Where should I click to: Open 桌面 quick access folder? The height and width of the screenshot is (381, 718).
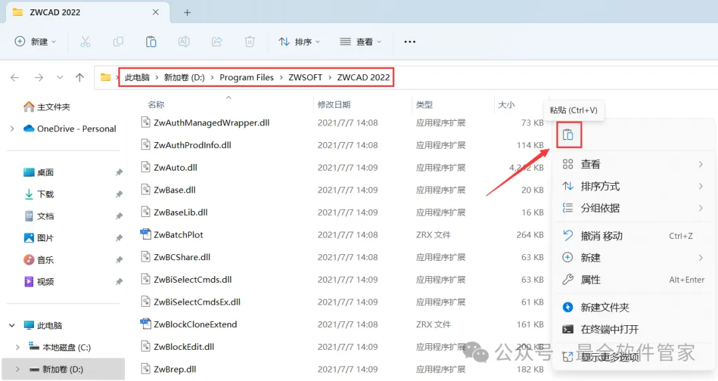(x=39, y=173)
